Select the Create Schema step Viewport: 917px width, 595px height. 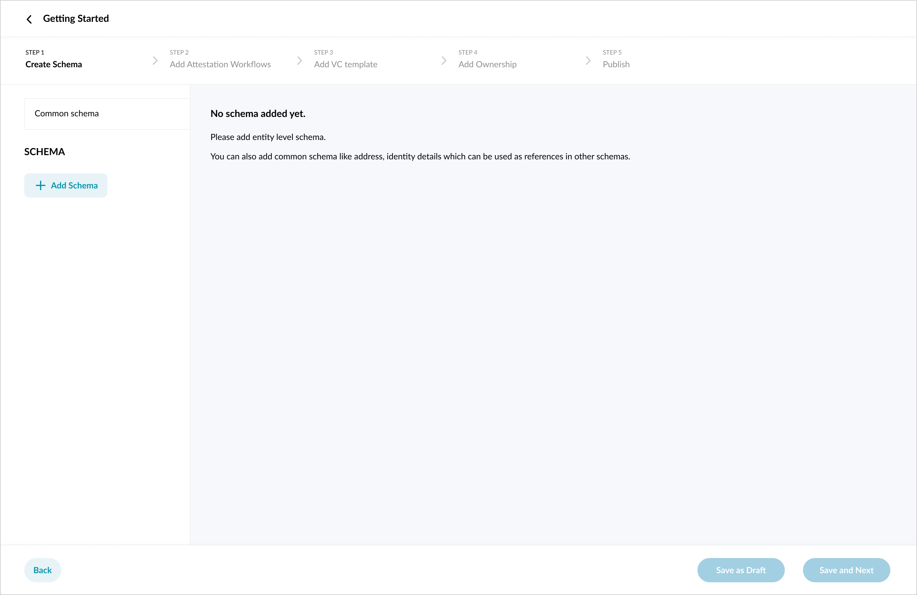coord(54,64)
